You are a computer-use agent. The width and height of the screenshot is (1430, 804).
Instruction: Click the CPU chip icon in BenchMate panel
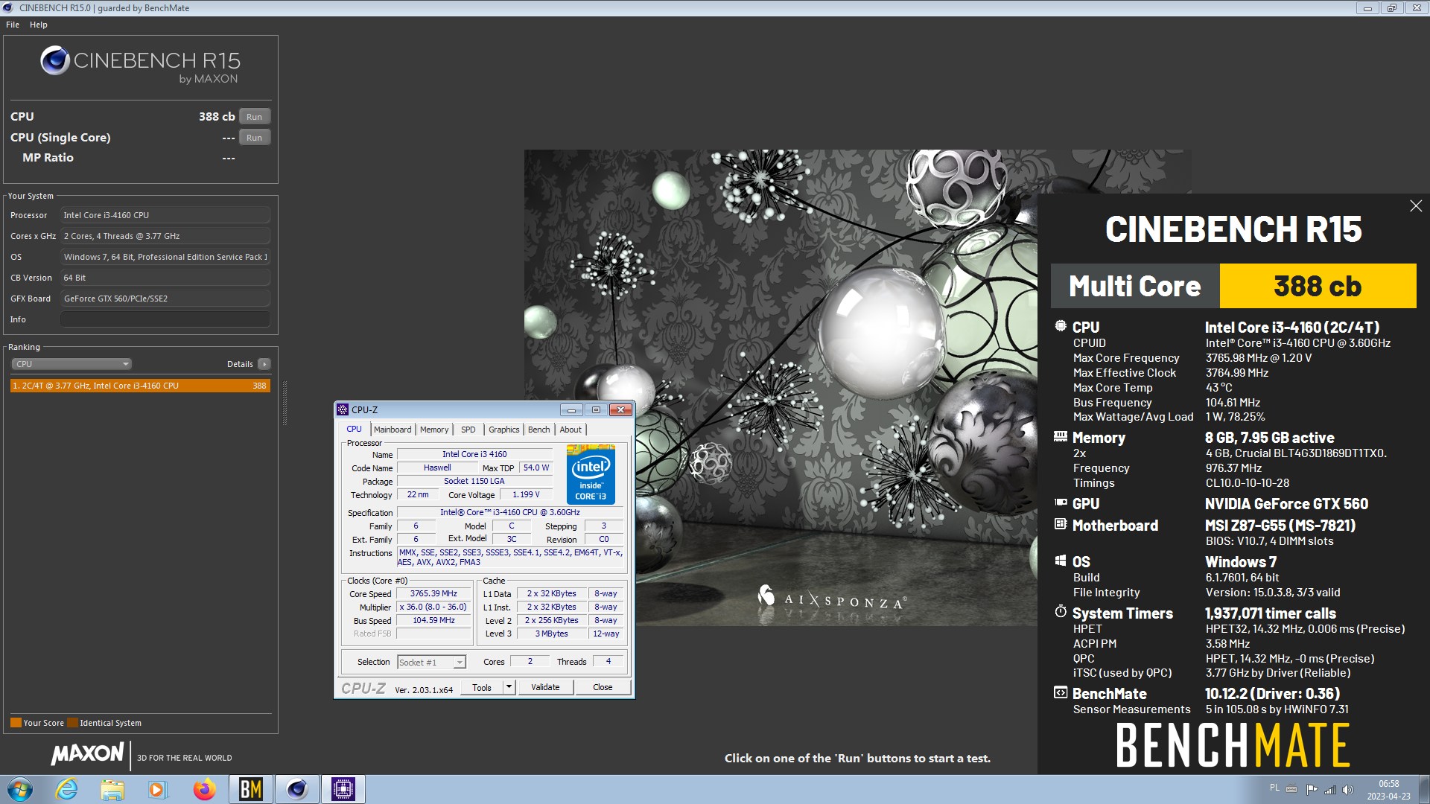tap(1061, 326)
